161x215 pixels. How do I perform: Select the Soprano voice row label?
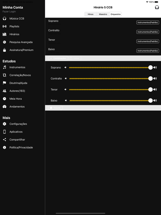tap(53, 21)
